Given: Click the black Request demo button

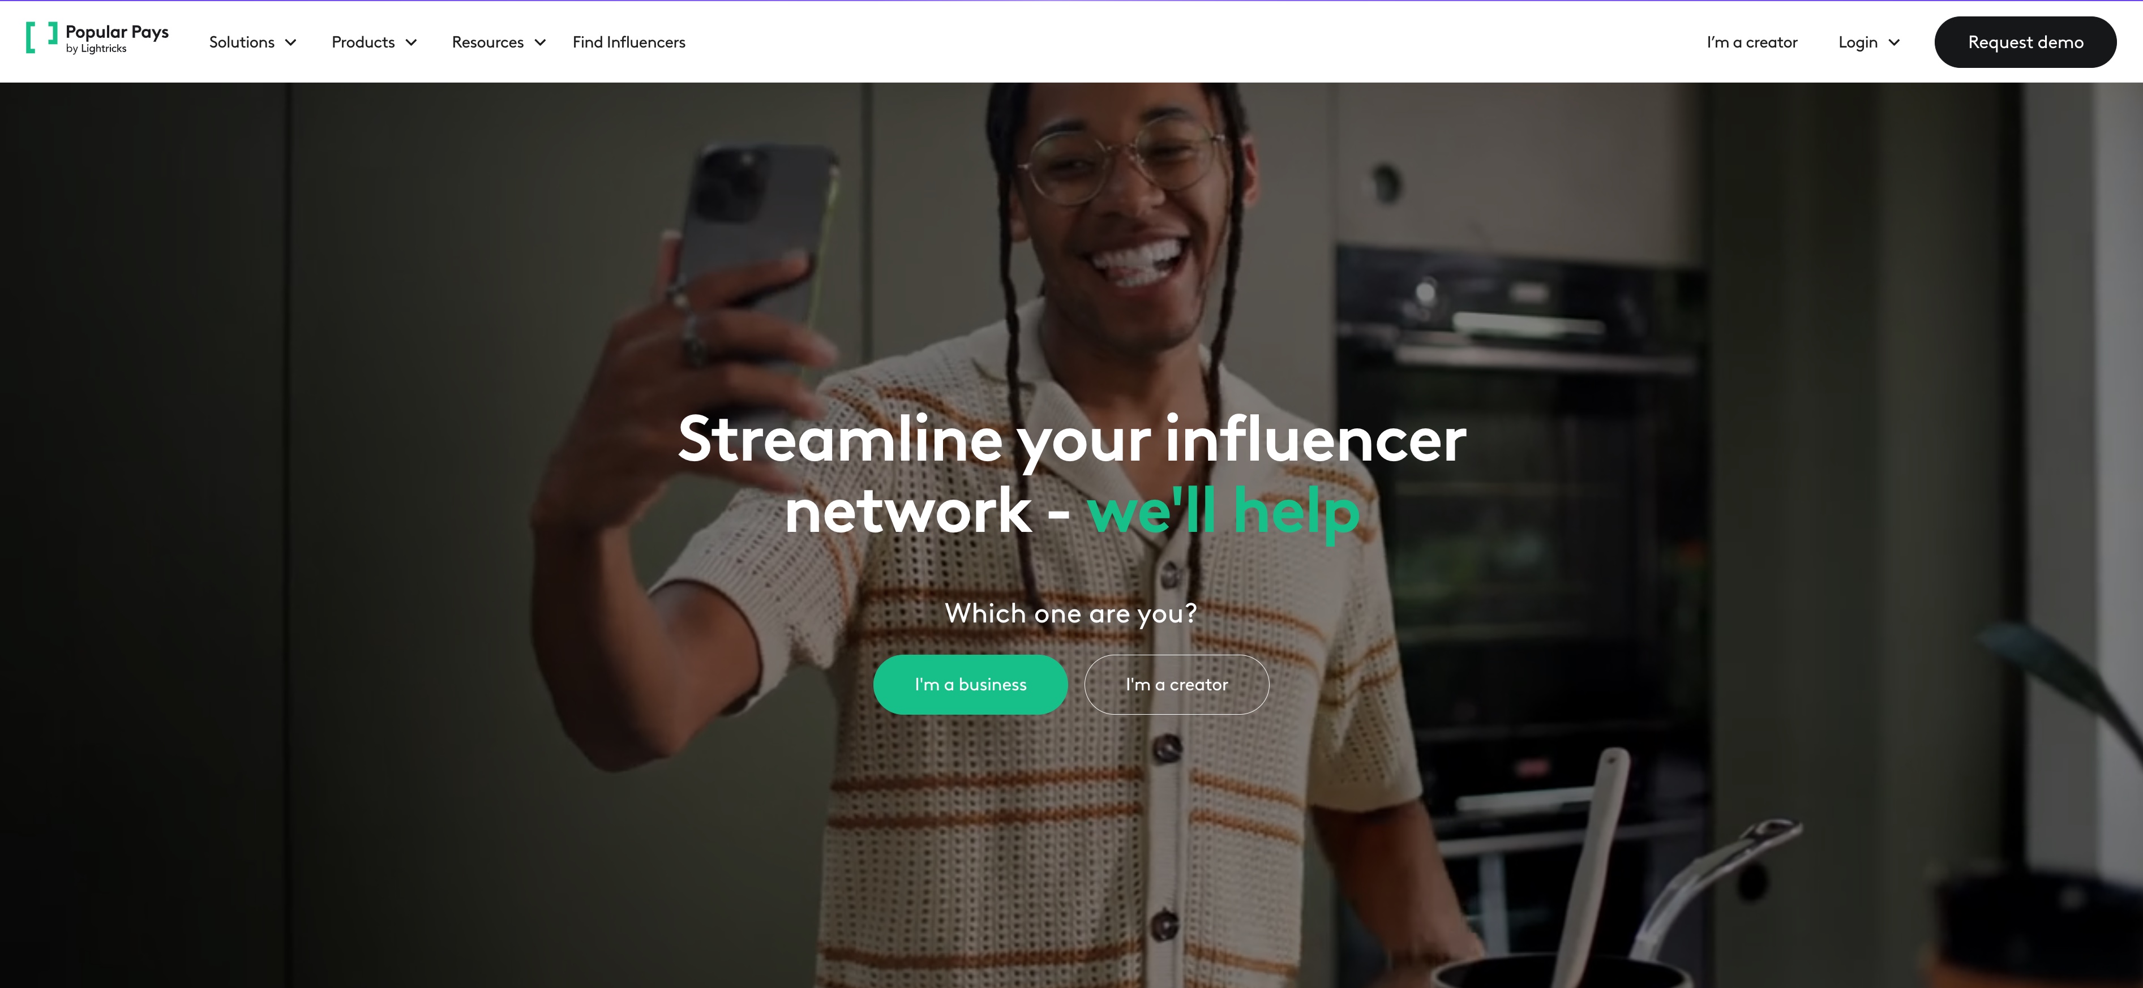Looking at the screenshot, I should [2025, 42].
